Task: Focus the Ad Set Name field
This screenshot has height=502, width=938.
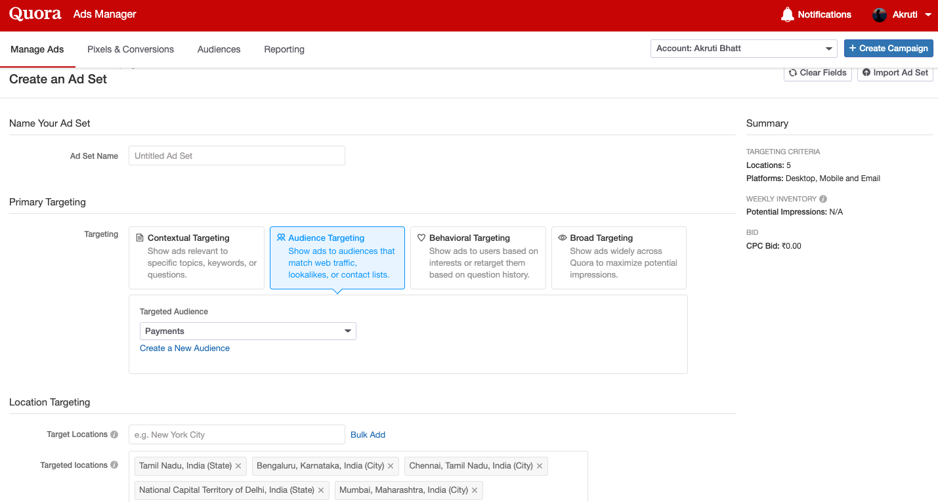Action: [237, 156]
